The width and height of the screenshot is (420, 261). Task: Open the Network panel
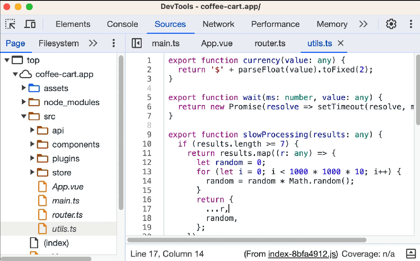click(x=218, y=24)
